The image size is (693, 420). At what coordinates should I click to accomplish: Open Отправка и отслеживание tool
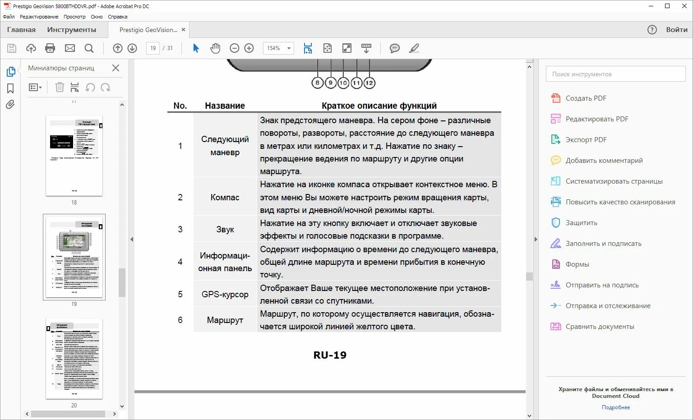point(601,306)
